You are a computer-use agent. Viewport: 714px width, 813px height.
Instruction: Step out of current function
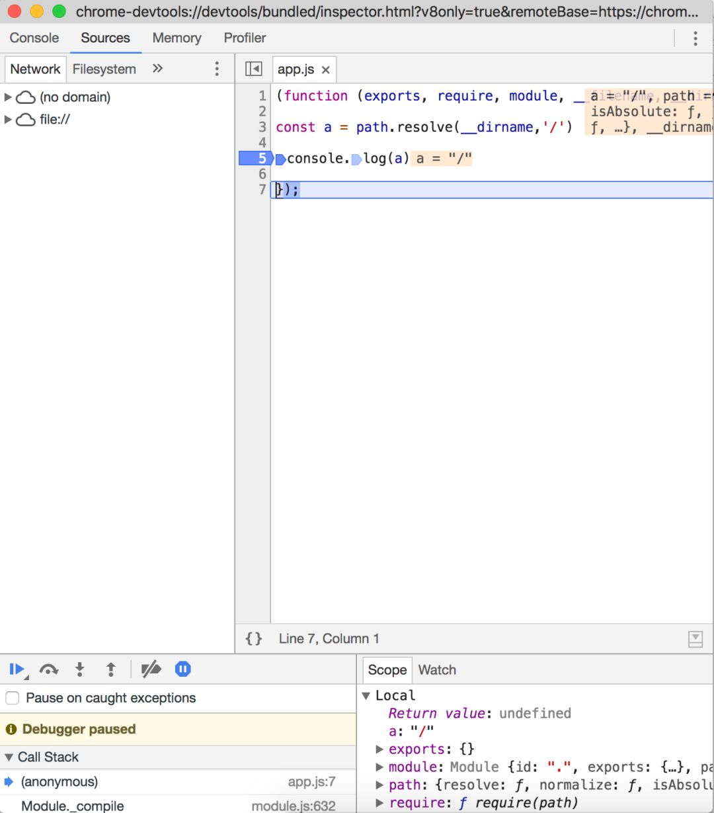tap(111, 669)
